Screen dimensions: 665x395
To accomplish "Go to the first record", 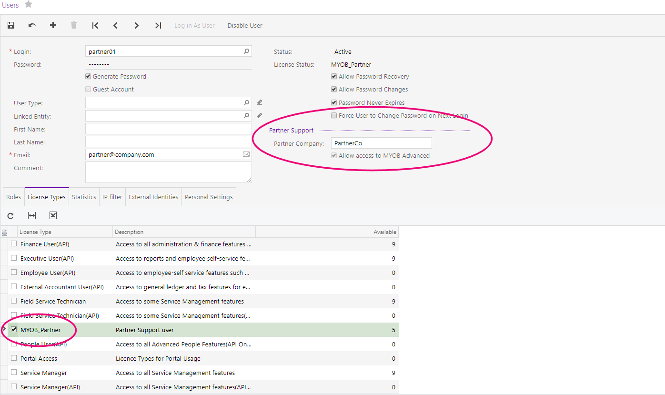I will click(95, 25).
